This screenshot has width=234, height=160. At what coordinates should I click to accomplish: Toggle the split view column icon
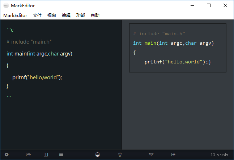tap(46, 155)
